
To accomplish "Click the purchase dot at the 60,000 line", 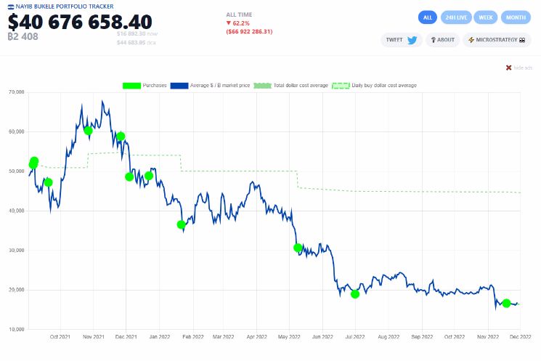I will pyautogui.click(x=88, y=131).
